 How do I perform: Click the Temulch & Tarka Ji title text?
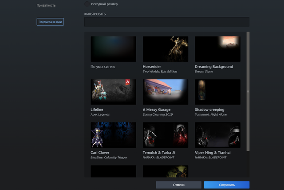159,153
